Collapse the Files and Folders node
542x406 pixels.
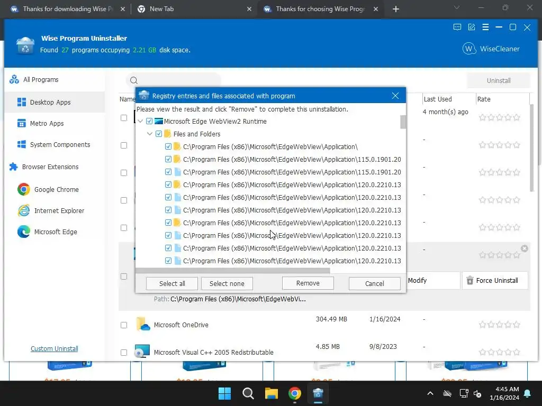[150, 134]
